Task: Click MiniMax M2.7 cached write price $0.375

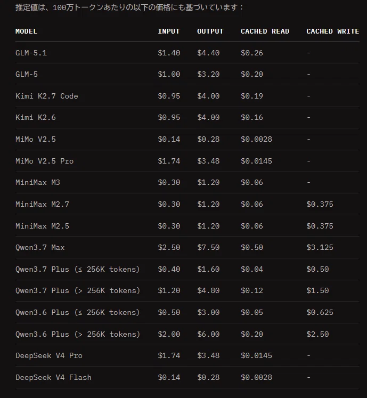Action: (320, 205)
